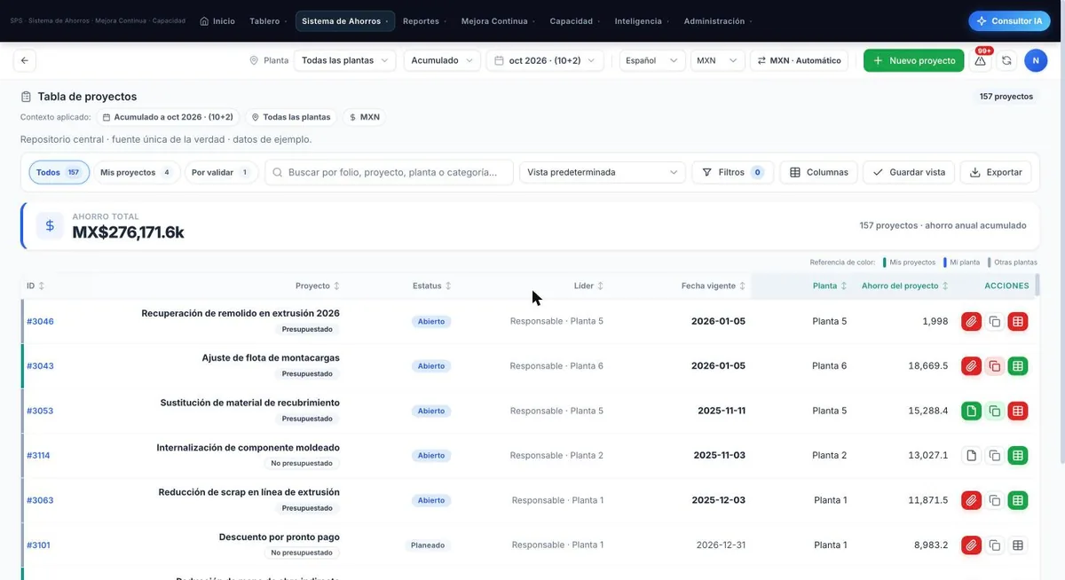Image resolution: width=1065 pixels, height=580 pixels.
Task: Click the project search input field
Action: click(389, 172)
